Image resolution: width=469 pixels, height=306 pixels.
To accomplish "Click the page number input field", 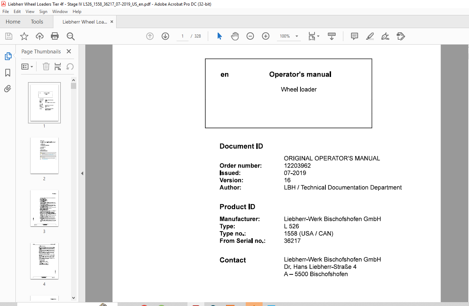I will 183,36.
